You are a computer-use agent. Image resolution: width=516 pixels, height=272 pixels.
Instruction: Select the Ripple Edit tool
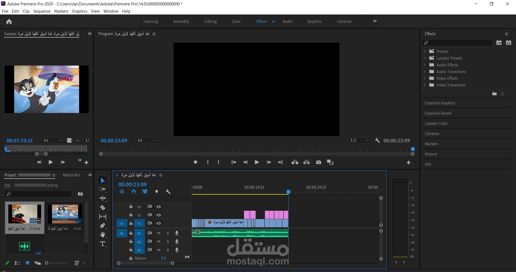pyautogui.click(x=103, y=198)
